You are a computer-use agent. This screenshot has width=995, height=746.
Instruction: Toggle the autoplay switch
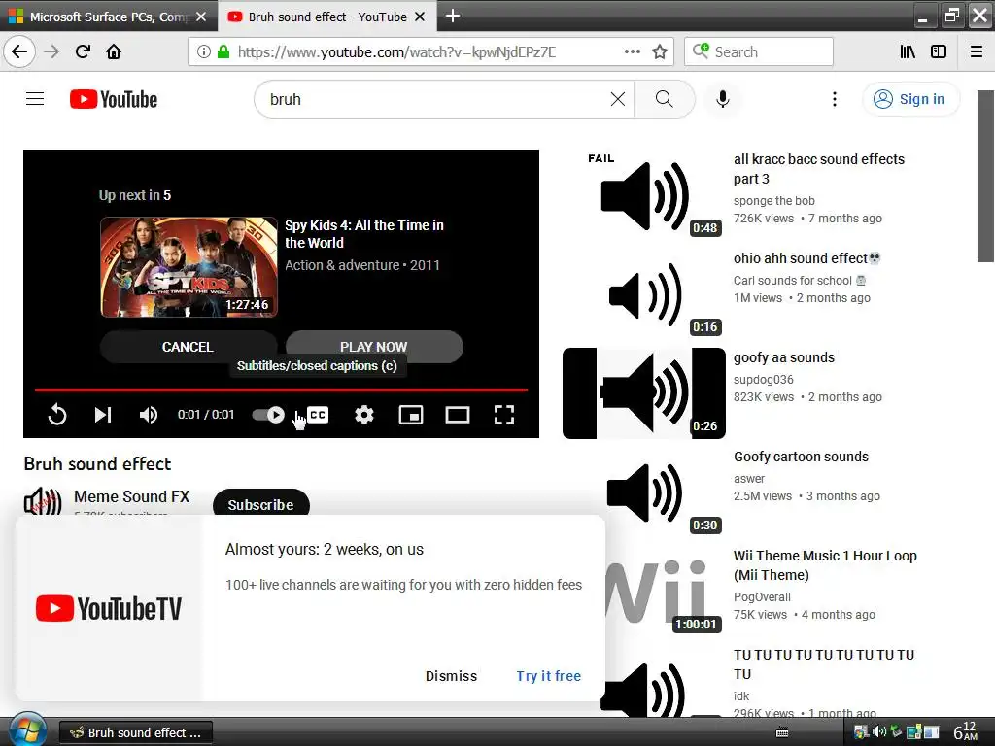[x=268, y=415]
